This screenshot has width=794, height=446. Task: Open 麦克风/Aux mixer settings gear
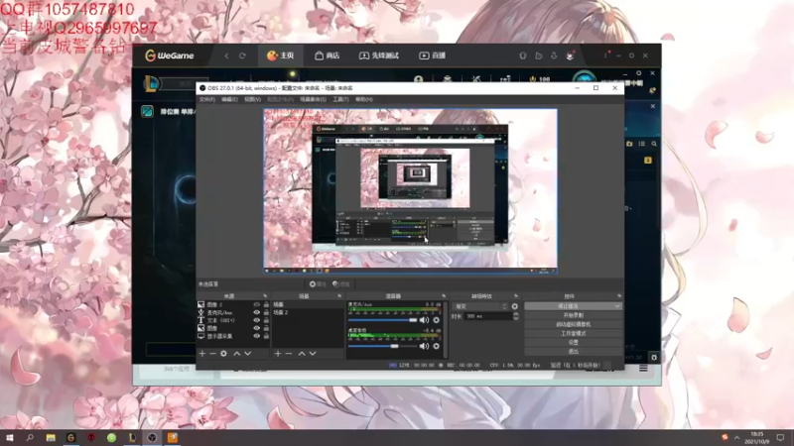(436, 320)
